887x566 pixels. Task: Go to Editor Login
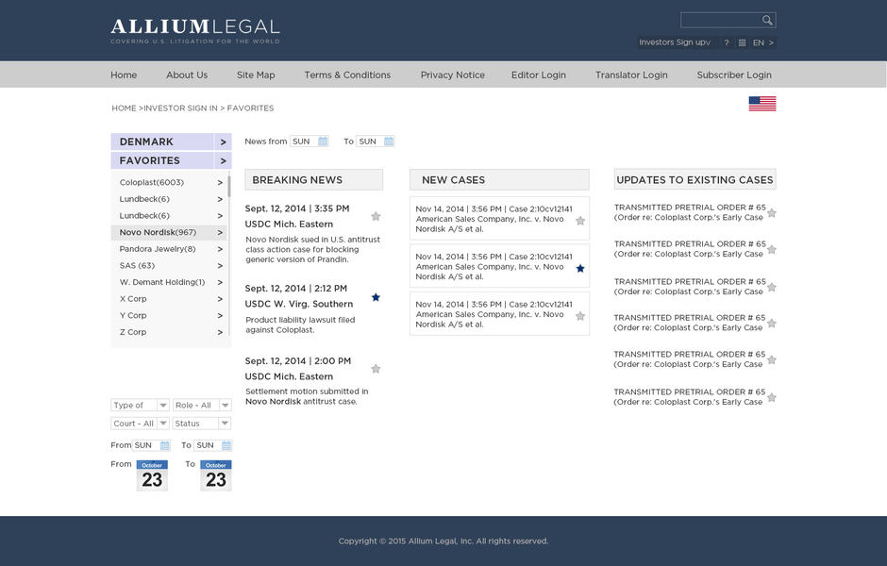[x=539, y=75]
